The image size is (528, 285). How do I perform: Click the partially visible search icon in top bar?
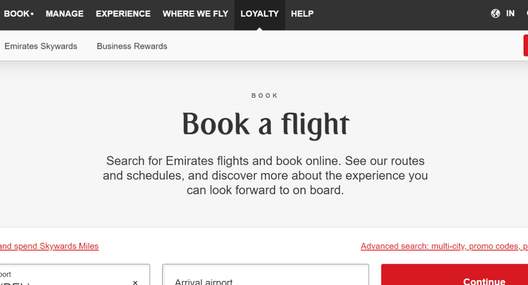(526, 13)
